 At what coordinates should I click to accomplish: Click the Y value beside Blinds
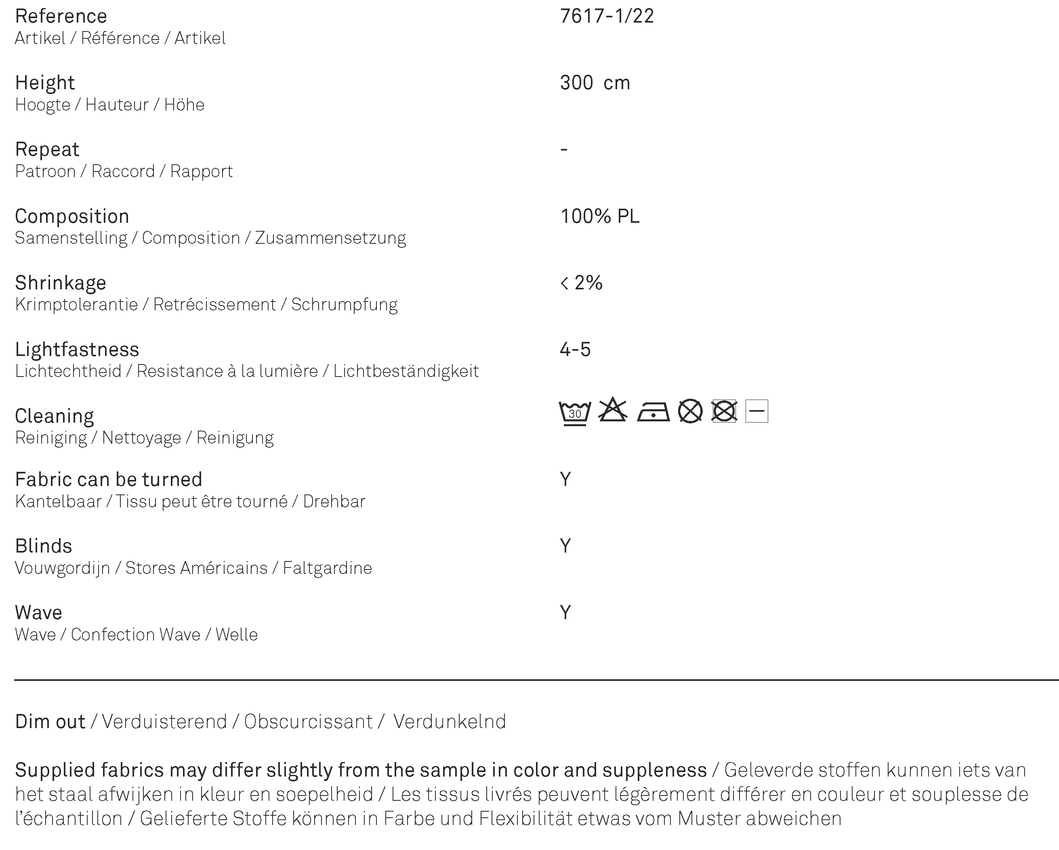click(565, 546)
